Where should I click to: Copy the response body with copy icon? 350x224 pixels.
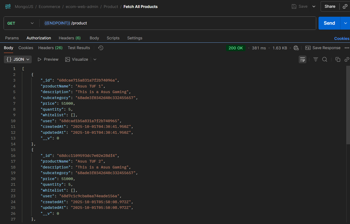[x=338, y=59]
